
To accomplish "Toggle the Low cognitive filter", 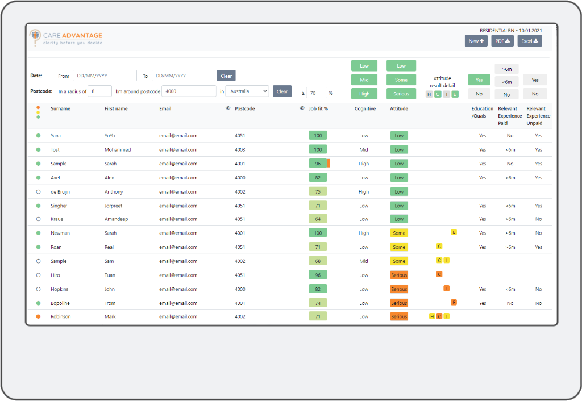I will coord(364,66).
